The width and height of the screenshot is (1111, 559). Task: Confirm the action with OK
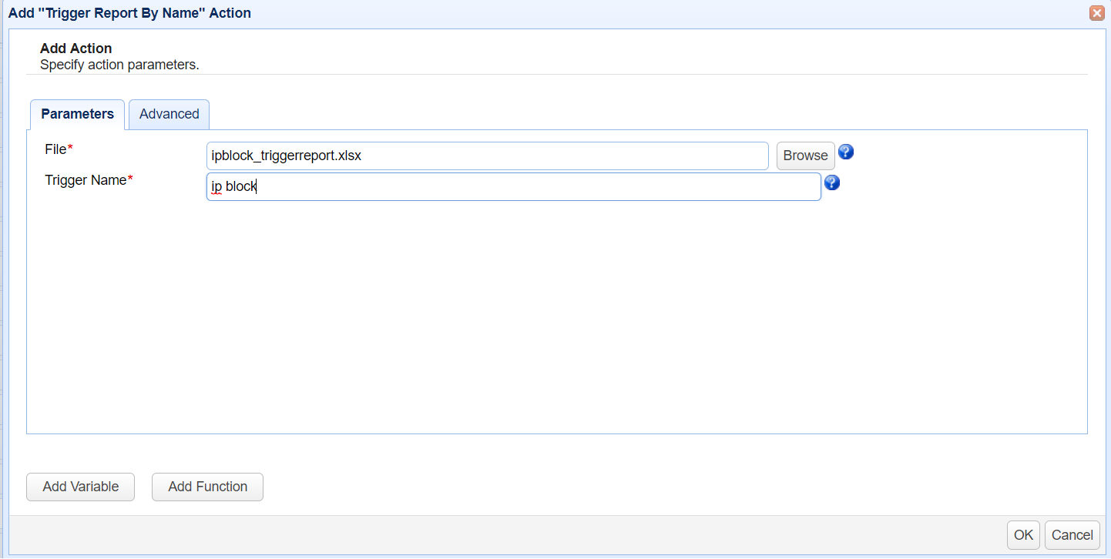coord(1023,535)
